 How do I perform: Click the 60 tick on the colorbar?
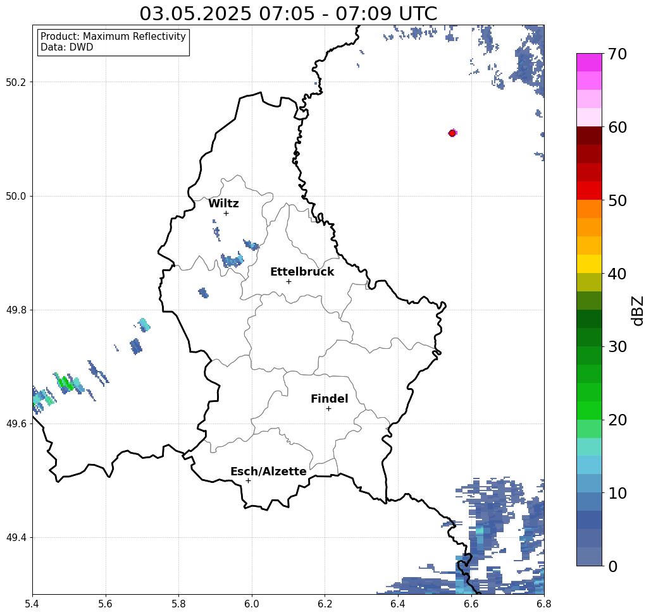617,127
